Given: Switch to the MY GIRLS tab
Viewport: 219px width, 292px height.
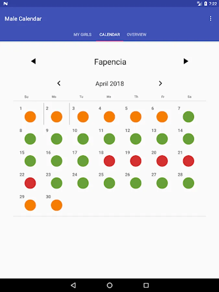Looking at the screenshot, I should tap(82, 35).
